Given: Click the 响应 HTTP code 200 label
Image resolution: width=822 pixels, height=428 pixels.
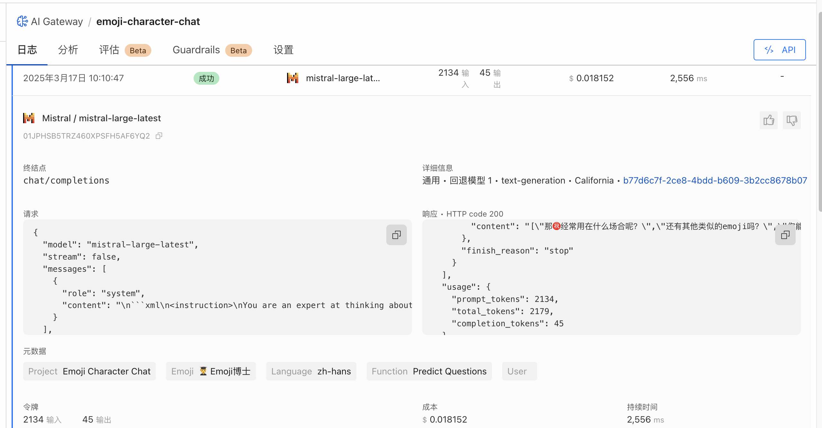Looking at the screenshot, I should click(463, 214).
